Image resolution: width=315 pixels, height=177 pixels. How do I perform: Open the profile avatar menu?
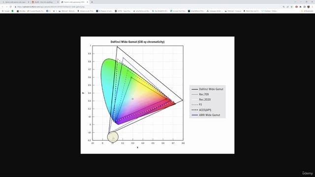click(309, 6)
